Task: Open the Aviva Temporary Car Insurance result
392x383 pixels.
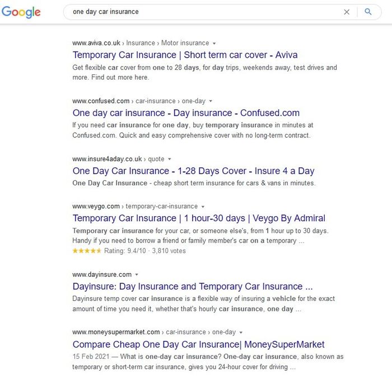Action: point(185,55)
